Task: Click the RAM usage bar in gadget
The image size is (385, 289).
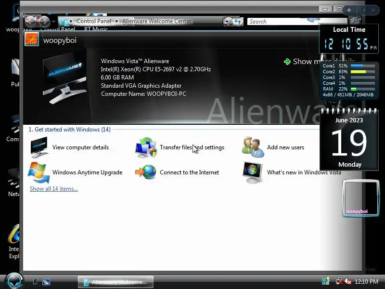Action: pyautogui.click(x=363, y=89)
